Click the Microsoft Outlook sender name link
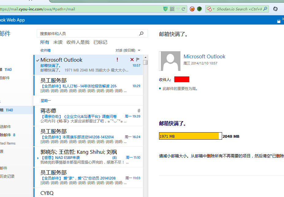The width and height of the screenshot is (284, 197). coord(204,56)
